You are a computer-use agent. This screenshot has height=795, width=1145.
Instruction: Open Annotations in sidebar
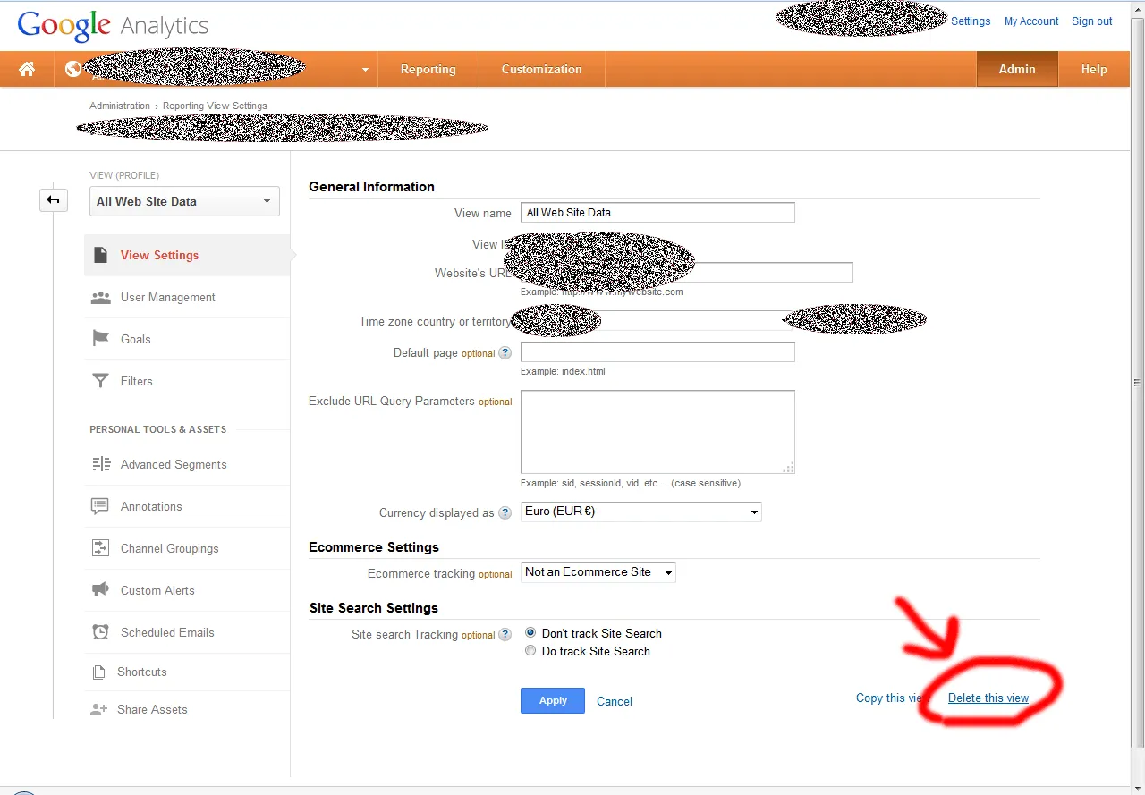(x=187, y=506)
